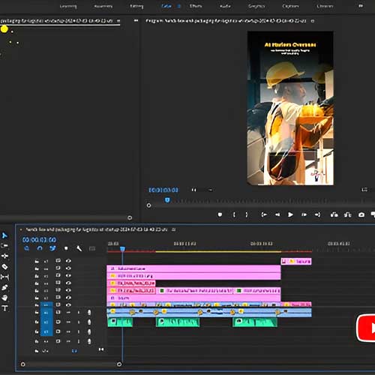
Task: Select the Slip tool
Action: 4,277
